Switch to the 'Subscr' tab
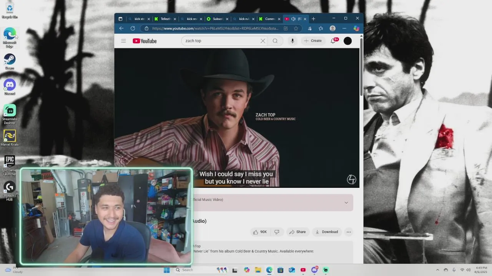Image resolution: width=492 pixels, height=276 pixels. click(x=218, y=19)
